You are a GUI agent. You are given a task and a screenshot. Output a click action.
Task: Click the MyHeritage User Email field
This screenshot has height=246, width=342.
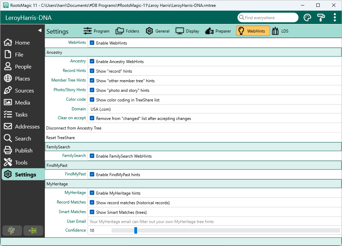point(215,222)
